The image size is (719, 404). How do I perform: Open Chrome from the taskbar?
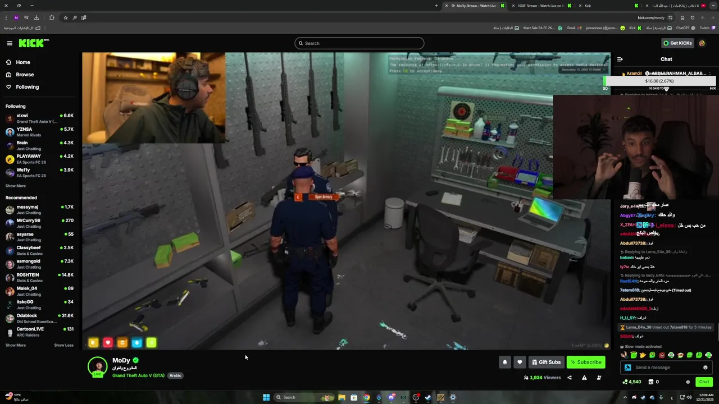(x=366, y=397)
